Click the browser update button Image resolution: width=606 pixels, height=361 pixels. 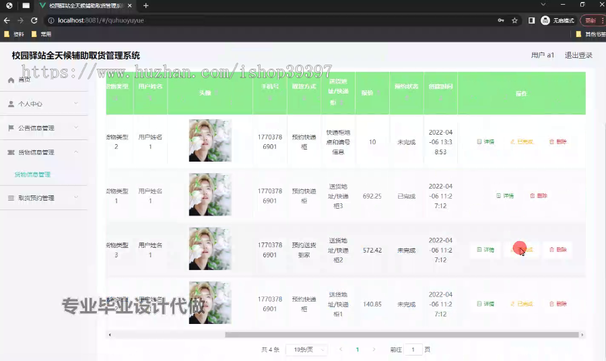593,20
